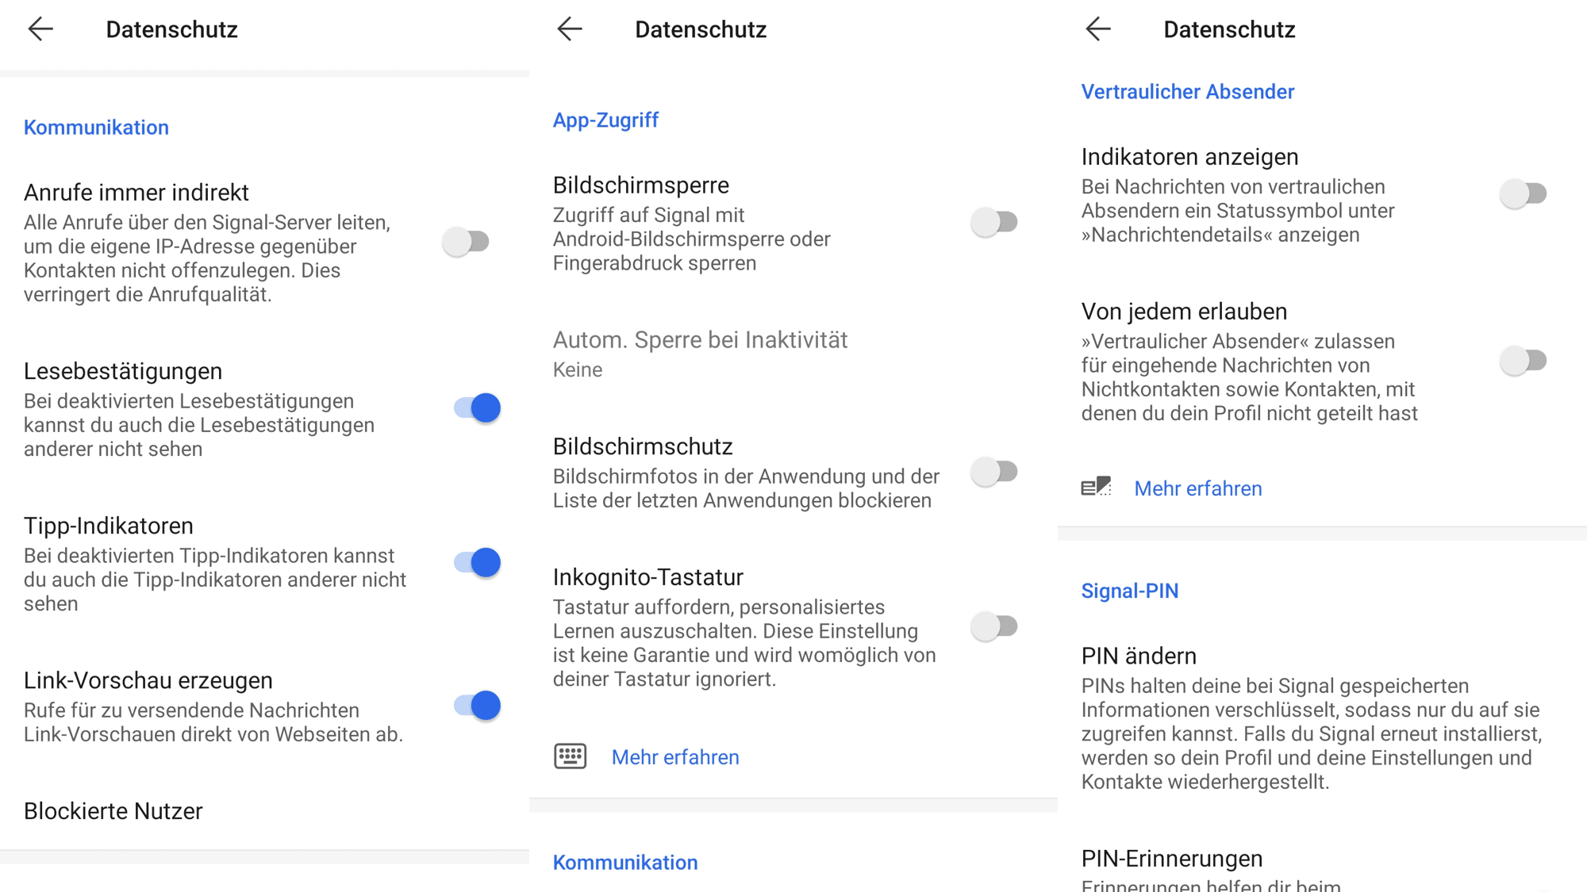Image resolution: width=1587 pixels, height=892 pixels.
Task: Toggle Indikatoren anzeigen on
Action: coord(1524,193)
